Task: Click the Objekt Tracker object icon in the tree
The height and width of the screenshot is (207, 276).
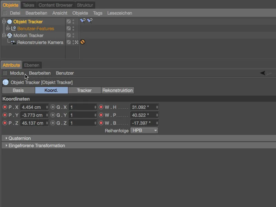Action: pyautogui.click(x=10, y=22)
